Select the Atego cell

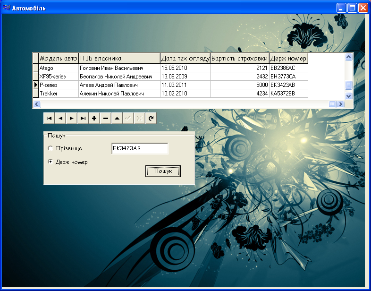[59, 68]
